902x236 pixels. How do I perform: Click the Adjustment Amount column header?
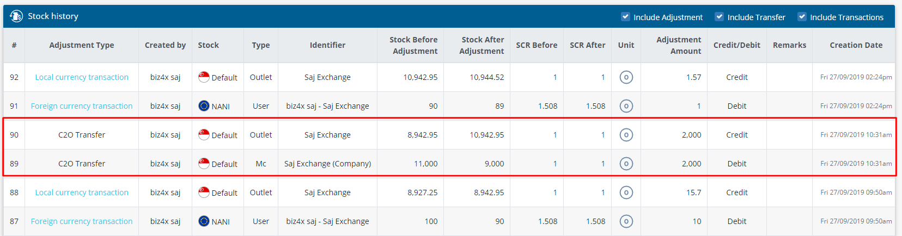point(679,45)
